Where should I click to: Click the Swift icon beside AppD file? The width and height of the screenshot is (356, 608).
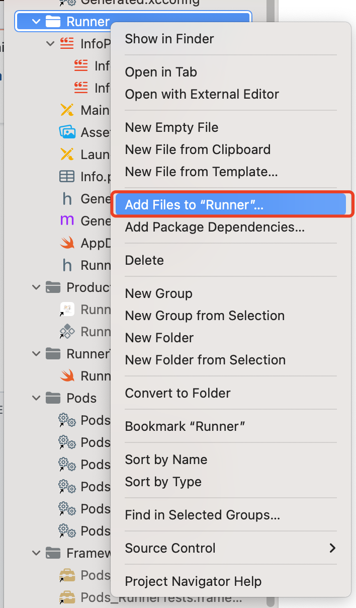point(67,243)
